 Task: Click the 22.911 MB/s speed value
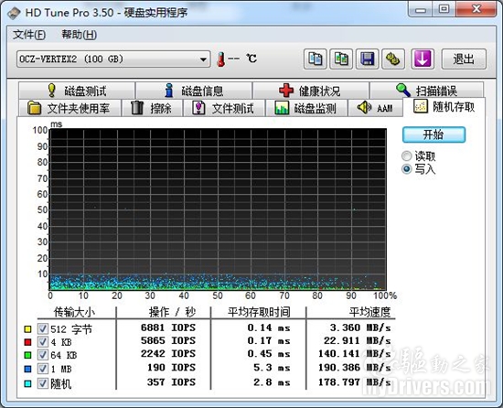pyautogui.click(x=358, y=340)
